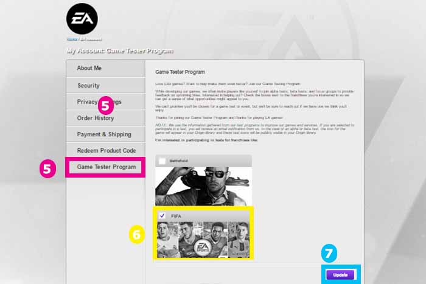Click the pink 5 marker beside Game Tester Program

tap(47, 169)
